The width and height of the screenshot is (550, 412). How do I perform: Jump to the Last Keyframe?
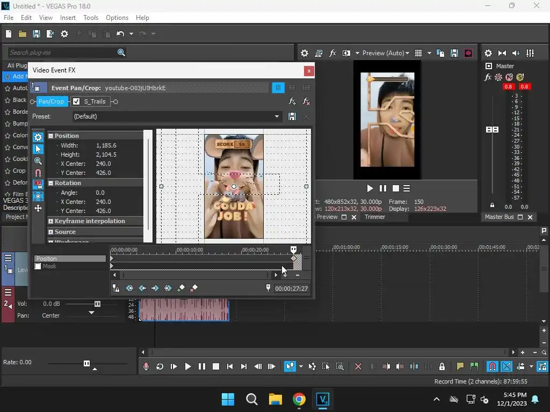pos(168,288)
